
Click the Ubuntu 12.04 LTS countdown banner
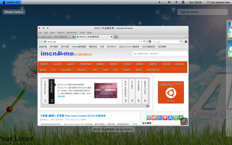point(171,92)
